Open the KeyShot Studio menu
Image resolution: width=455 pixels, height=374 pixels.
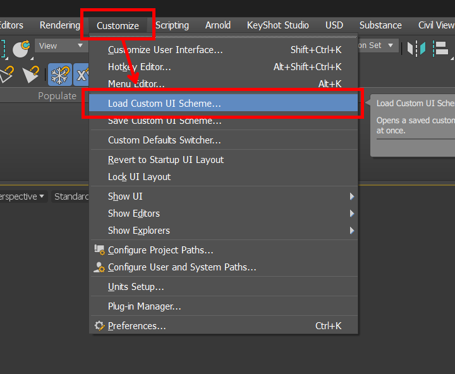(277, 25)
